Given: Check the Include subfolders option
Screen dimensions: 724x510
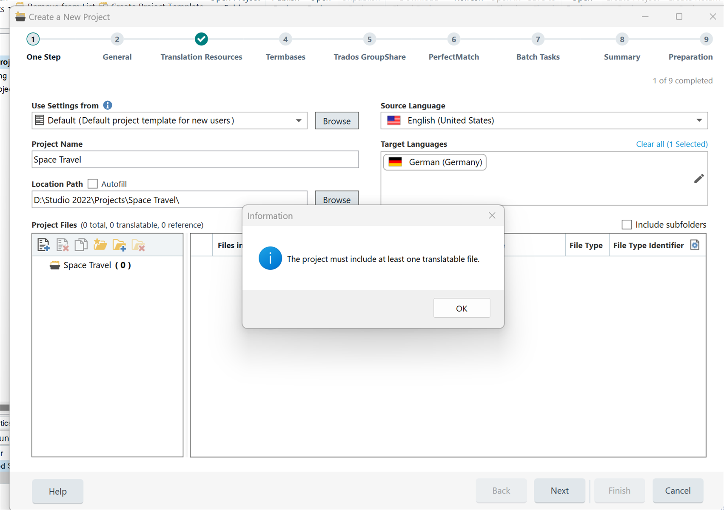Looking at the screenshot, I should click(627, 224).
